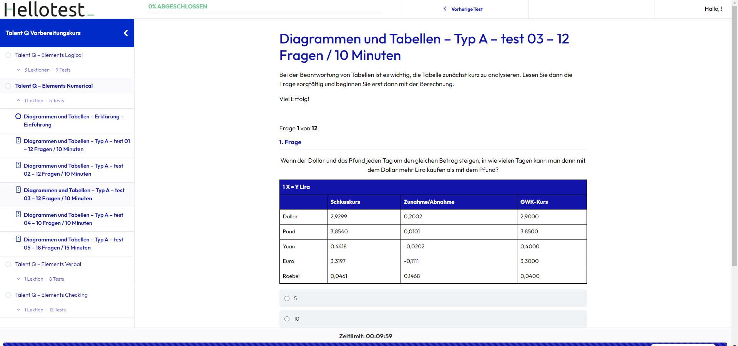The image size is (738, 346).
Task: Click the Hallo greeting at top right
Action: pyautogui.click(x=713, y=9)
